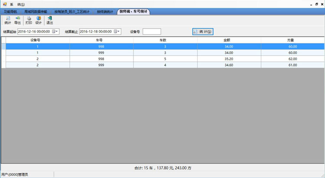Click the 统计 toolbar icon
The image size is (325, 178).
pyautogui.click(x=7, y=20)
